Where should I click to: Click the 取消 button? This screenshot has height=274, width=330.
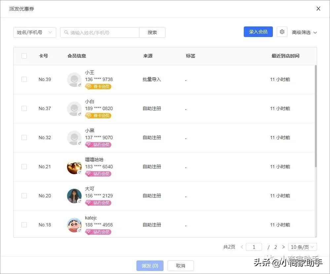click(180, 266)
